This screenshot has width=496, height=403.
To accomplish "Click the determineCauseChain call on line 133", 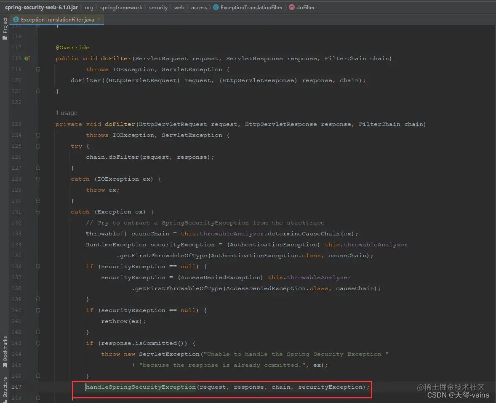I will coord(304,233).
